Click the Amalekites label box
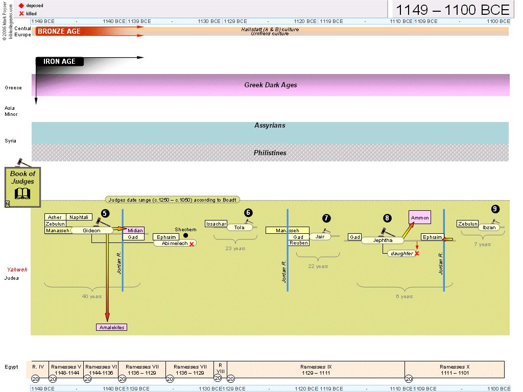 click(x=111, y=327)
